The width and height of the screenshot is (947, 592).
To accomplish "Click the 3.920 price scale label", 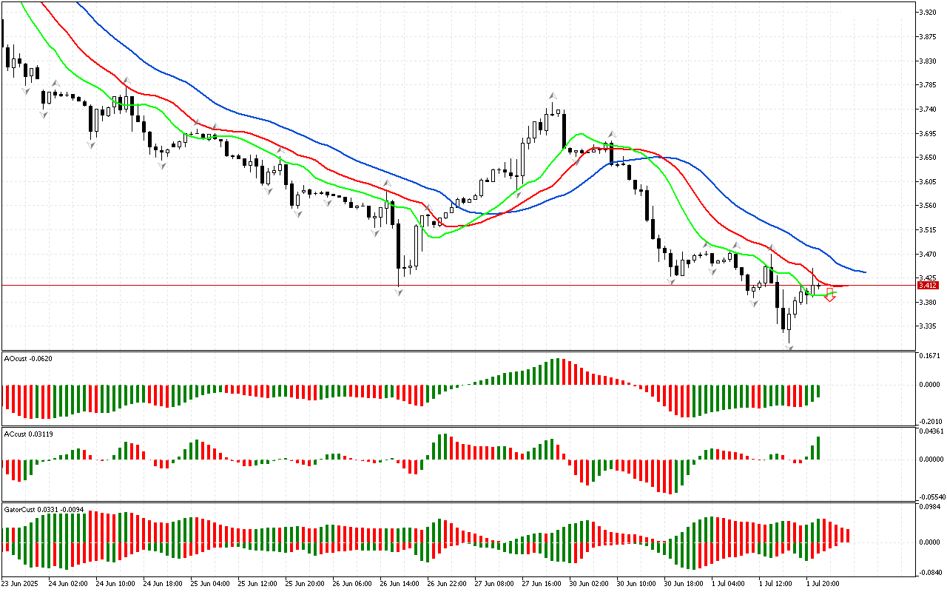I will pos(926,13).
